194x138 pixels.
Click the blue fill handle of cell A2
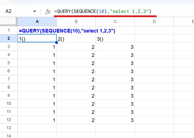click(x=56, y=42)
